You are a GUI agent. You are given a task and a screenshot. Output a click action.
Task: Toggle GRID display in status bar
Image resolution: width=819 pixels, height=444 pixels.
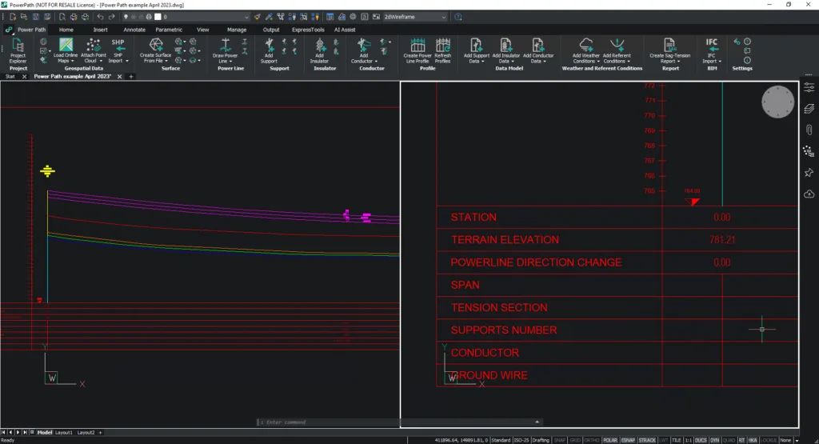click(x=574, y=440)
